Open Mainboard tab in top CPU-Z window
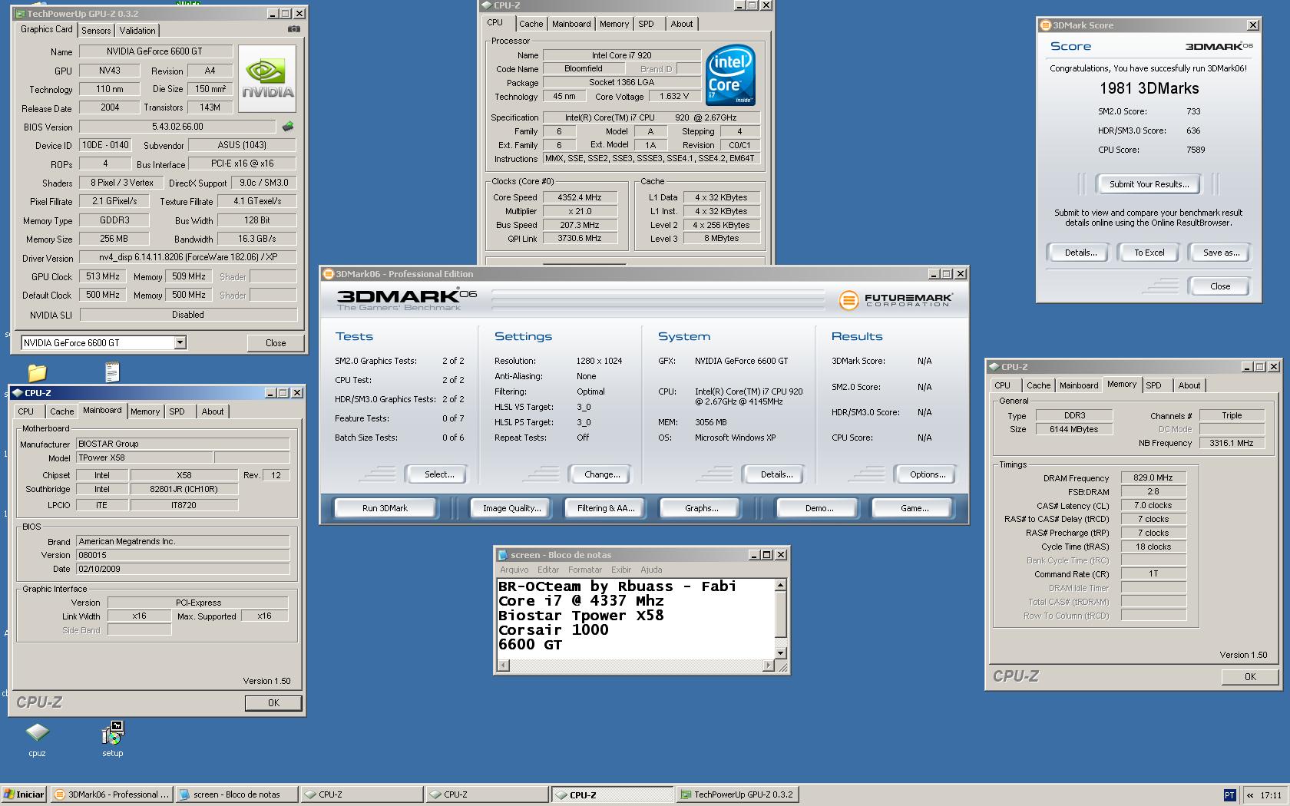The width and height of the screenshot is (1290, 806). (571, 24)
